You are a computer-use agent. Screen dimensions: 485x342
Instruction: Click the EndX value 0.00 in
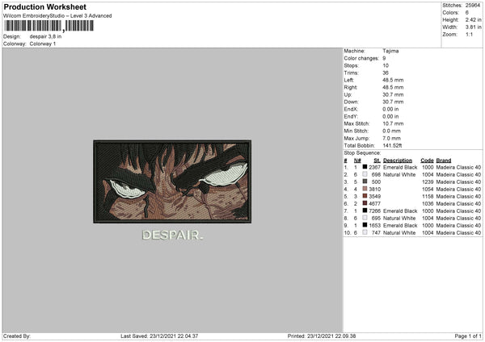click(390, 109)
